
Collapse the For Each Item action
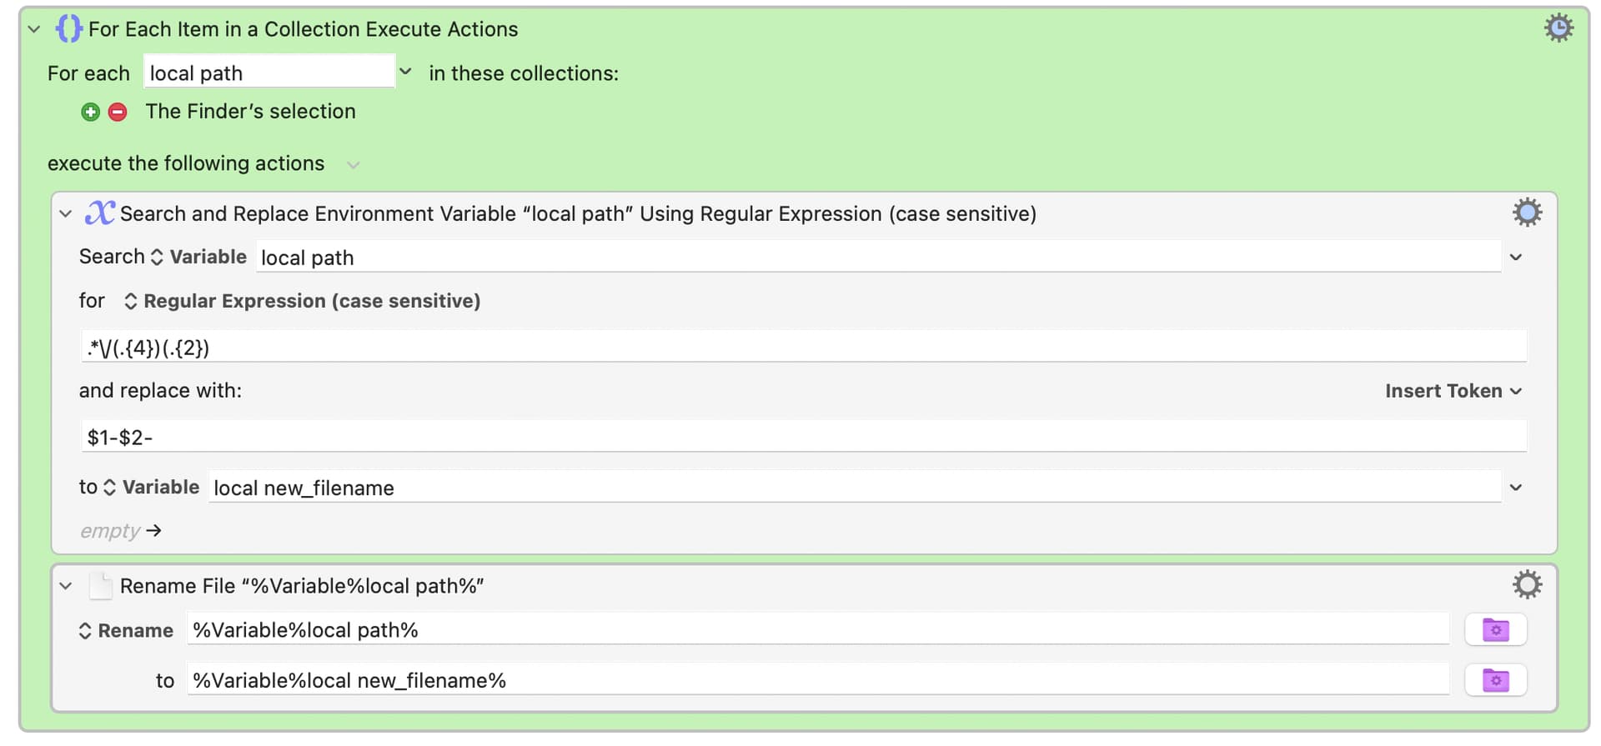[x=34, y=29]
